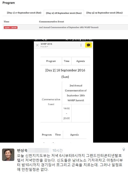Image resolution: width=128 pixels, height=174 pixels.
Task: Tap the site URL under WARP 2016
Action: tap(44, 47)
